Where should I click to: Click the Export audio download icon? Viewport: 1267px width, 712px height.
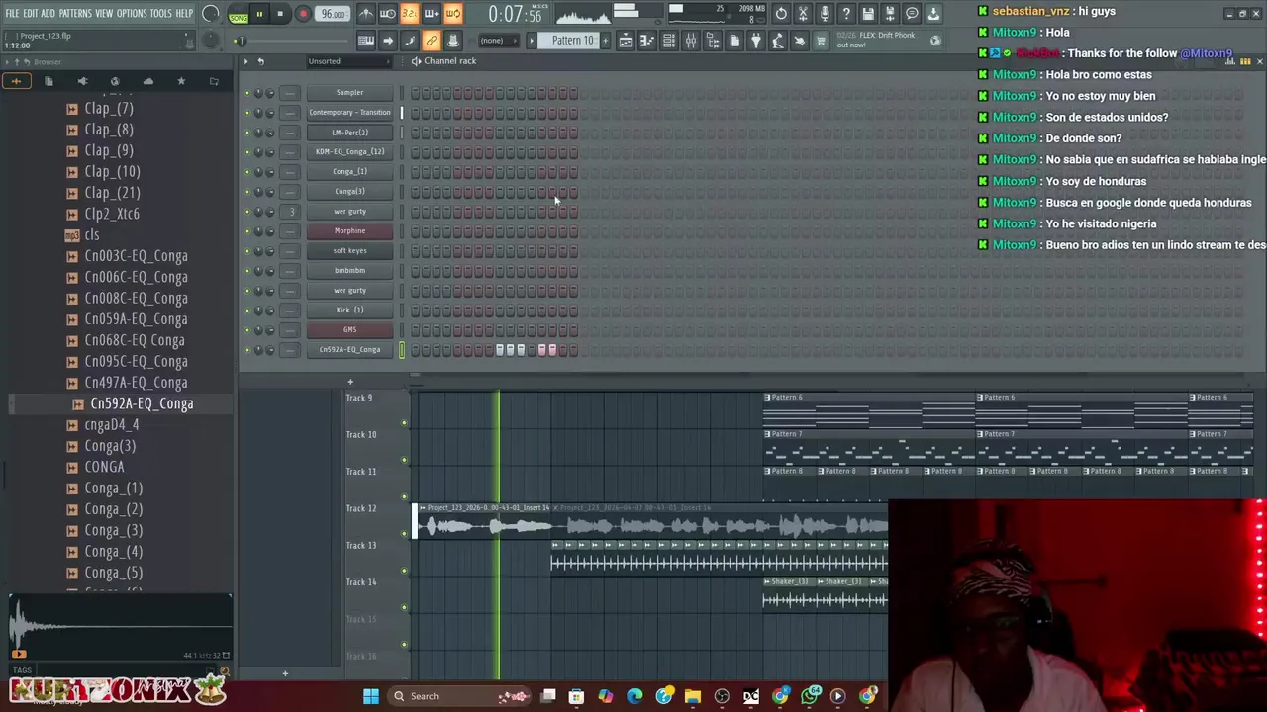[933, 14]
